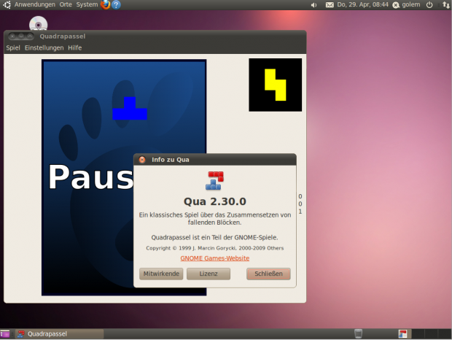Click the blue help icon in panel
Image resolution: width=452 pixels, height=340 pixels.
click(x=116, y=4)
